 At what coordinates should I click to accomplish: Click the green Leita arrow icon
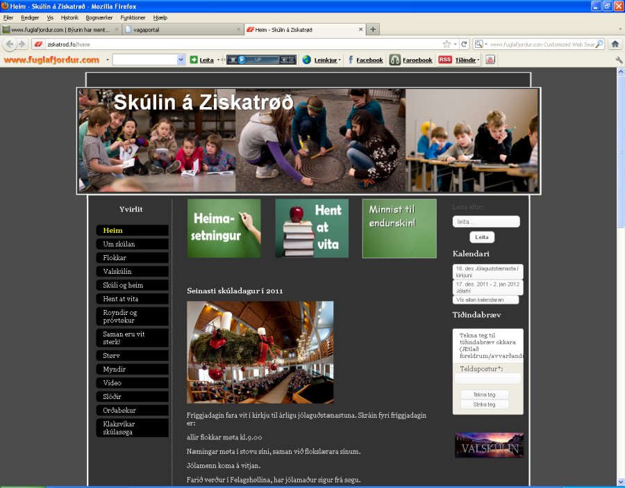point(194,60)
